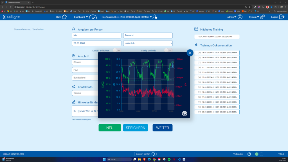Viewport: 288px width, 162px height.
Task: Click the Start home icon
Action: pyautogui.click(x=64, y=17)
